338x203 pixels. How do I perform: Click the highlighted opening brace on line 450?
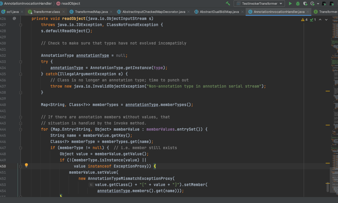click(x=155, y=166)
